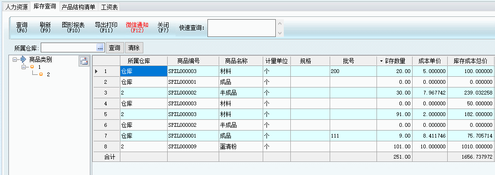
Task: Click the orange node icon for category 2
Action: pos(41,74)
